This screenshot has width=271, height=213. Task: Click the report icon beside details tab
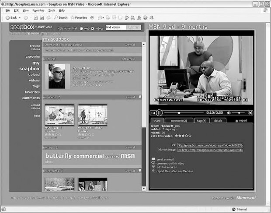[x=237, y=121]
